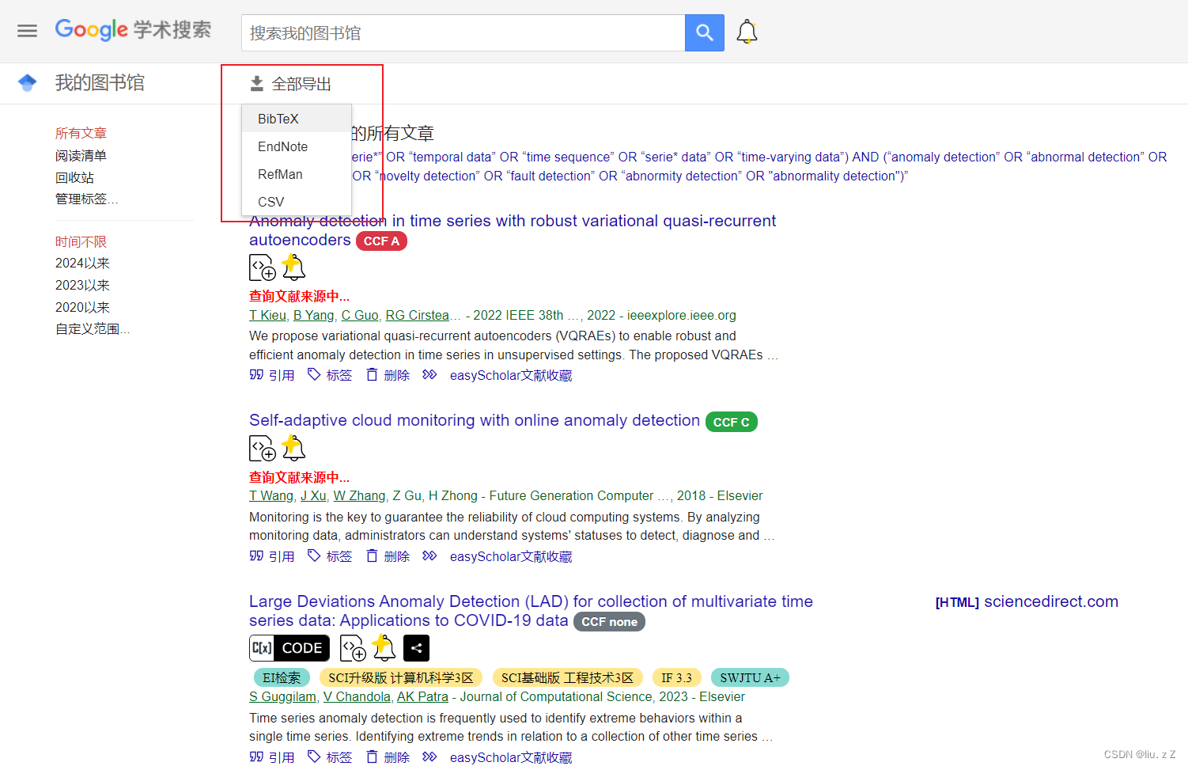This screenshot has width=1188, height=766.
Task: Open the hamburger menu icon
Action: (x=28, y=31)
